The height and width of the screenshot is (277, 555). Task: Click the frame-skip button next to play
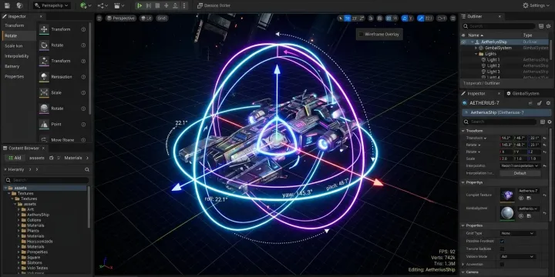(149, 5)
